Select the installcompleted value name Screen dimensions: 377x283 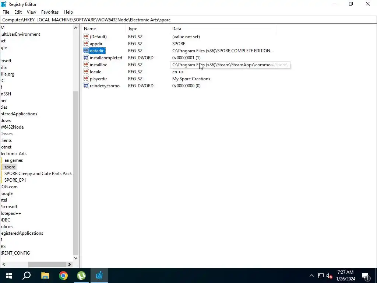click(x=106, y=58)
